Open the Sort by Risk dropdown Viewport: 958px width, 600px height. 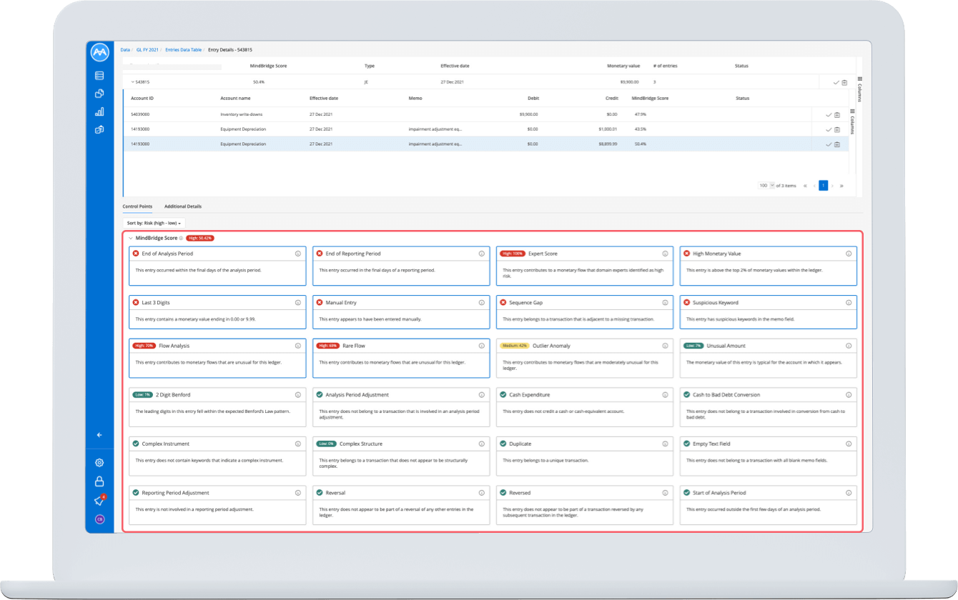tap(155, 224)
